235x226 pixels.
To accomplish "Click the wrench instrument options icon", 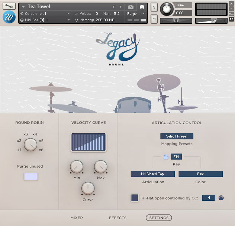I will (9, 6).
